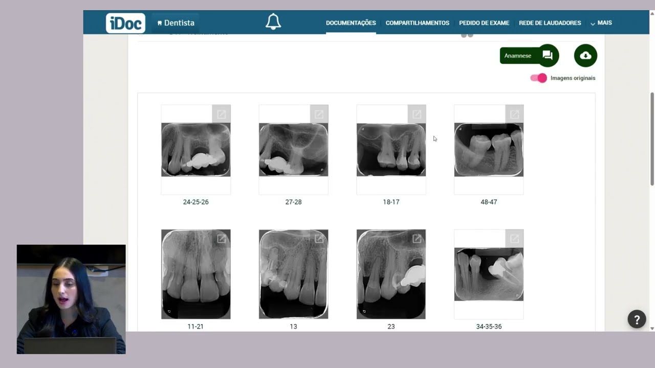The height and width of the screenshot is (368, 655).
Task: Select the 48-47 radiograph thumbnail
Action: pos(489,150)
